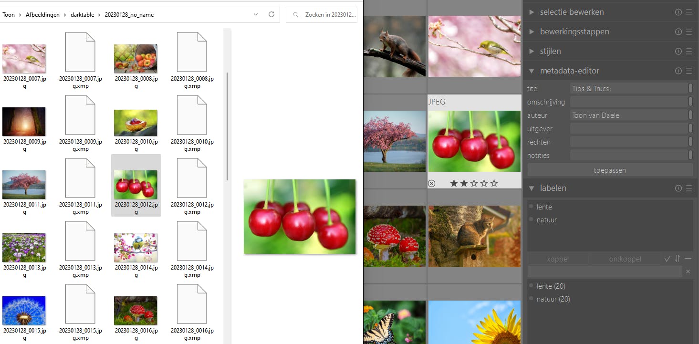Viewport: 699px width, 344px height.
Task: Click the koppel button
Action: point(558,259)
